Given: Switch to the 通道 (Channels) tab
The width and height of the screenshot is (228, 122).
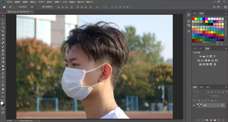Looking at the screenshot, I should 201,87.
